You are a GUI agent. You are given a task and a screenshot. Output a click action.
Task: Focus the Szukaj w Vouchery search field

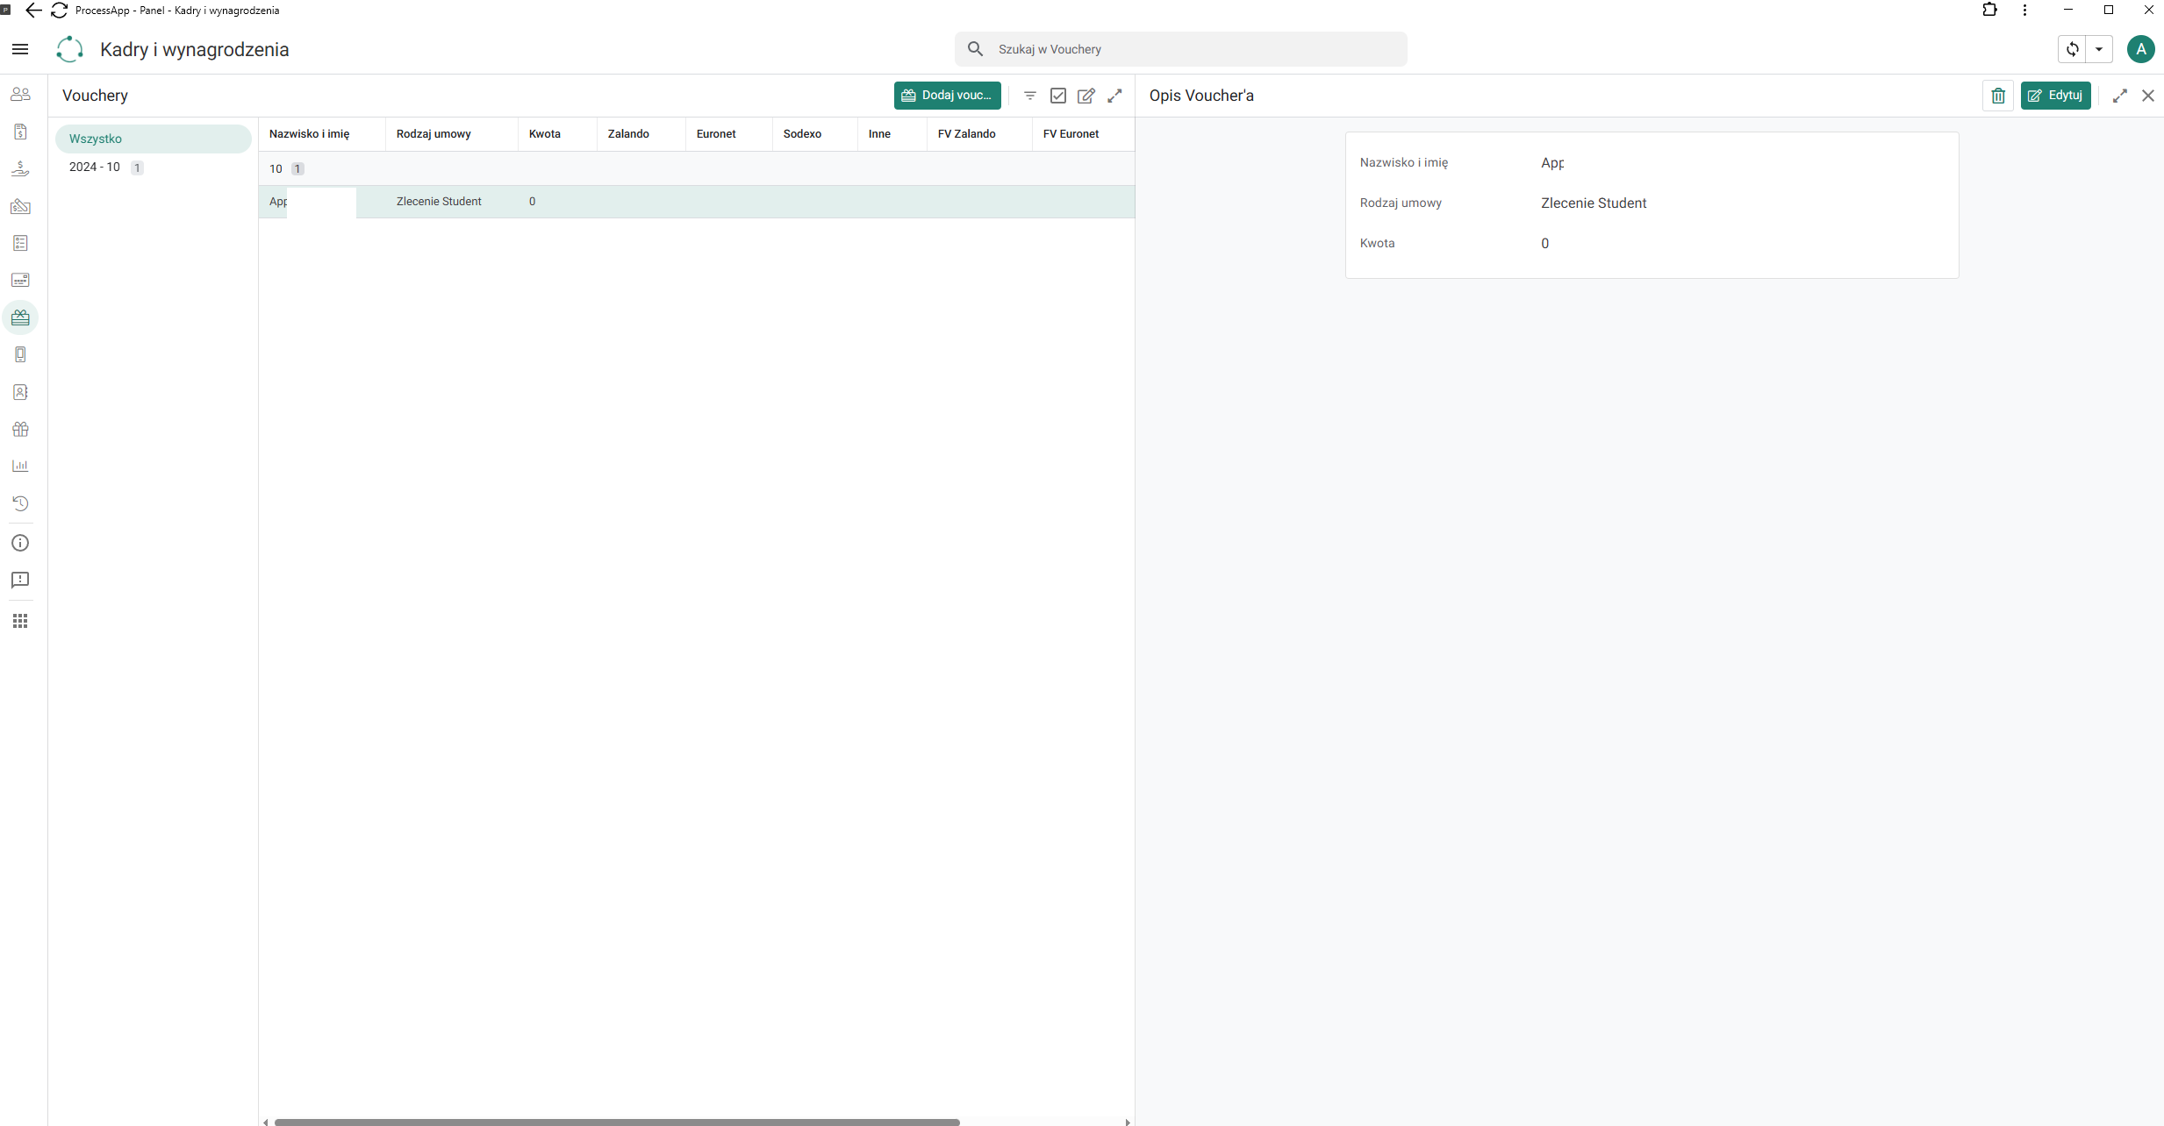pos(1181,49)
